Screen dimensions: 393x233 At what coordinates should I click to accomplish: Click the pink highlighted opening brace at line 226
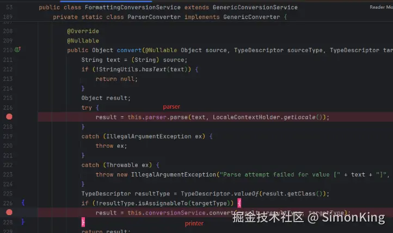(239, 203)
